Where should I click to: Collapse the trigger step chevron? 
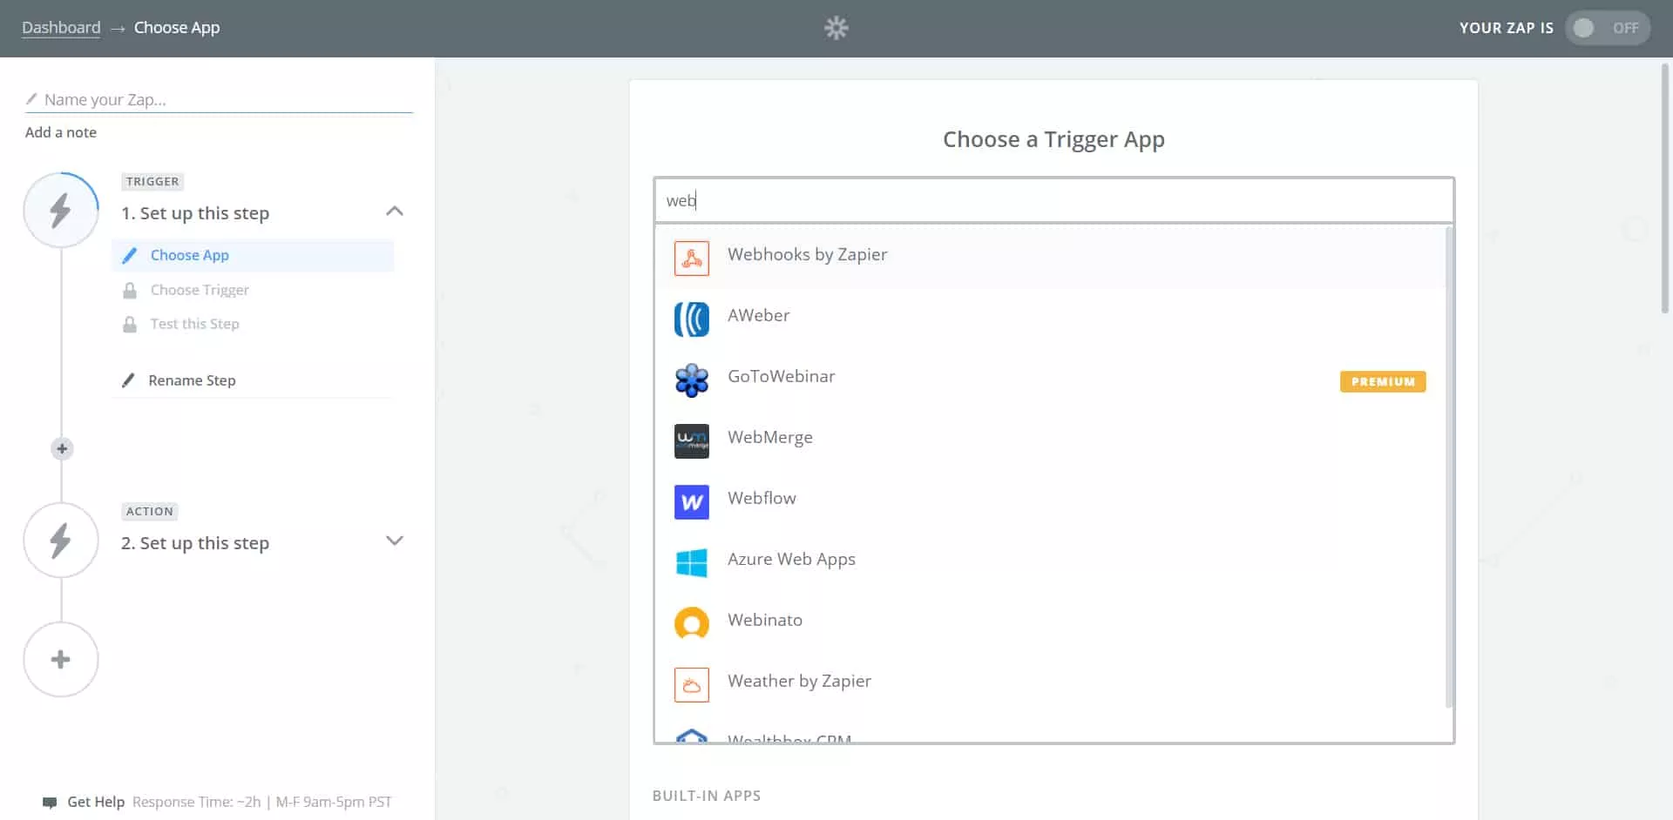click(x=395, y=211)
